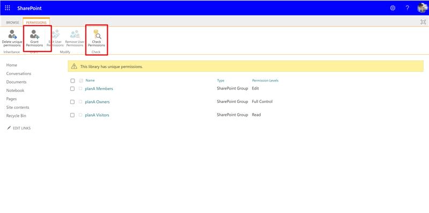
Task: Toggle the select all checkbox in header
Action: 72,81
